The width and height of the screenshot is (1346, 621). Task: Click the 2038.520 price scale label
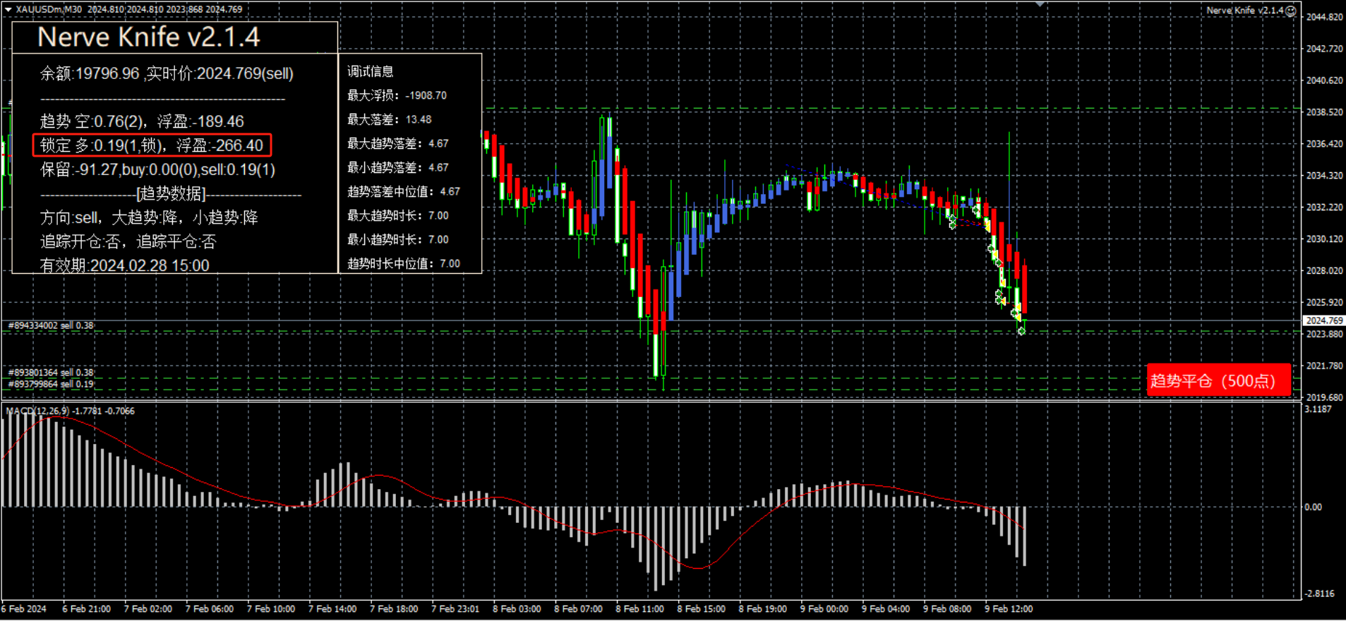coord(1325,111)
